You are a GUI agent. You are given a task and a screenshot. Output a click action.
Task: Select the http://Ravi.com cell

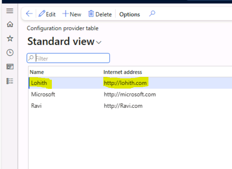[123, 106]
